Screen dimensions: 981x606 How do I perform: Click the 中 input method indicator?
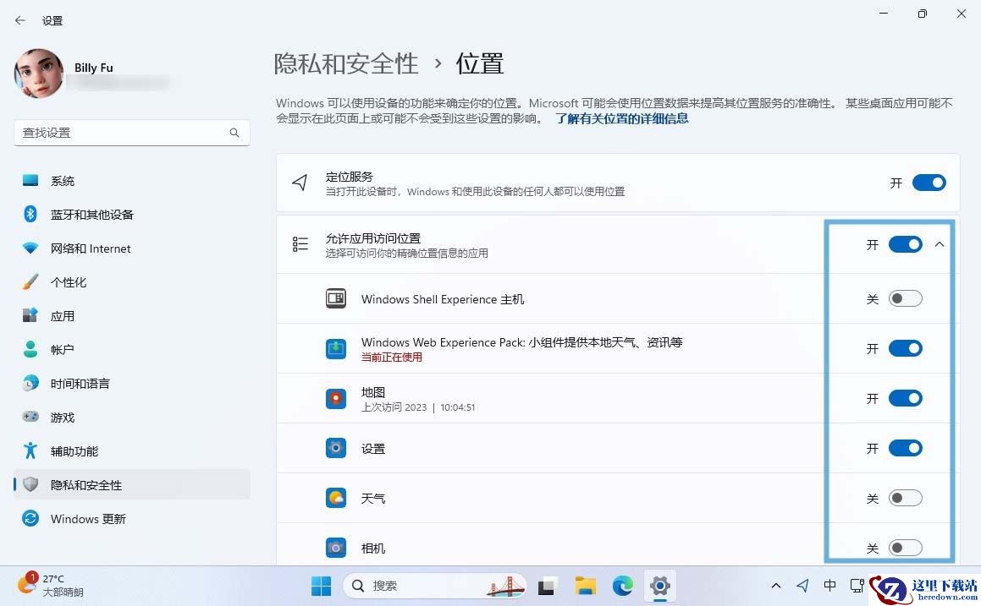click(829, 586)
